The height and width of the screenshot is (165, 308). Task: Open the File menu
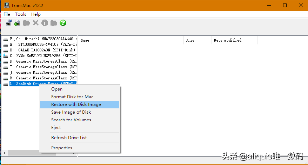click(7, 14)
